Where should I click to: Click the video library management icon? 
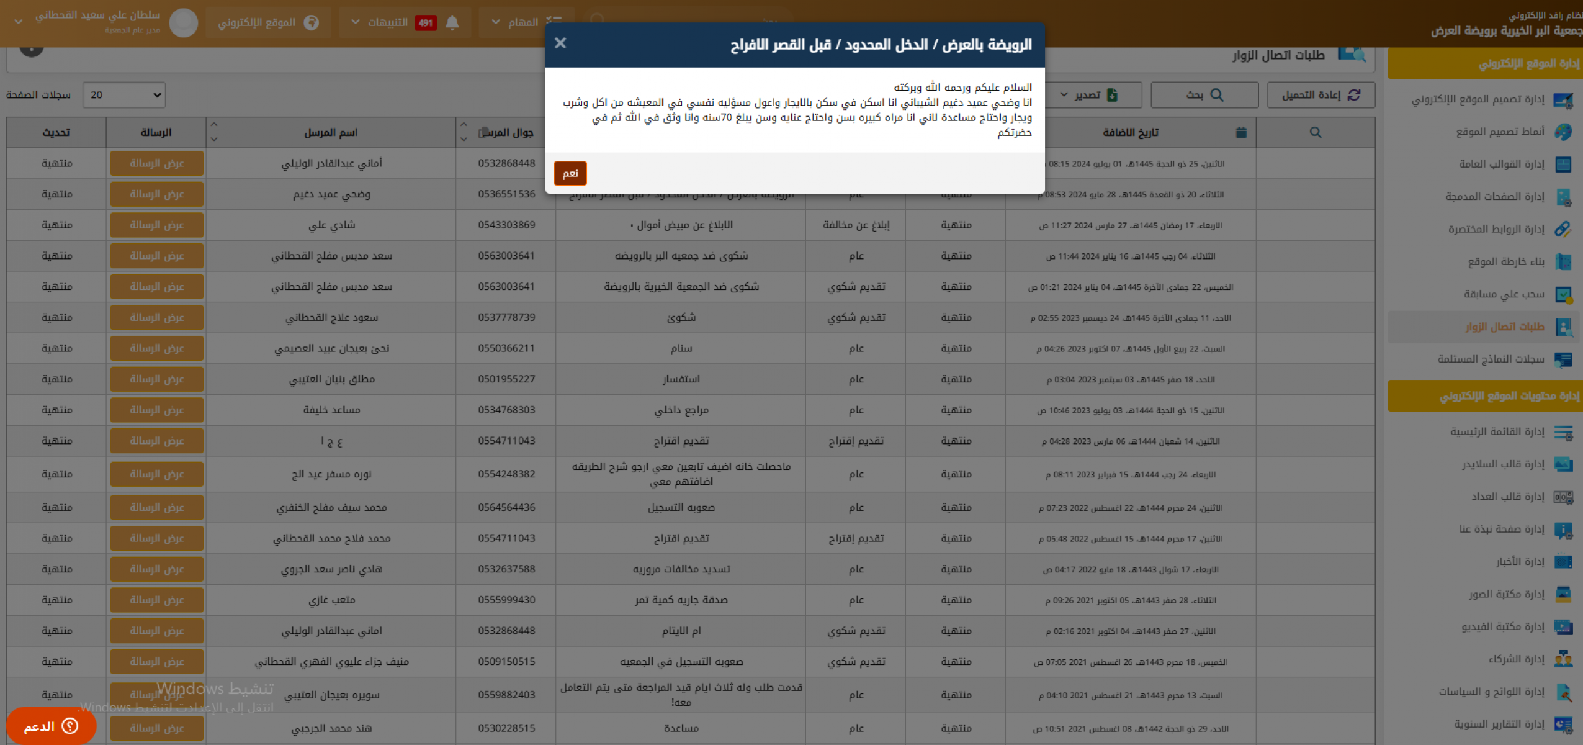click(x=1563, y=626)
